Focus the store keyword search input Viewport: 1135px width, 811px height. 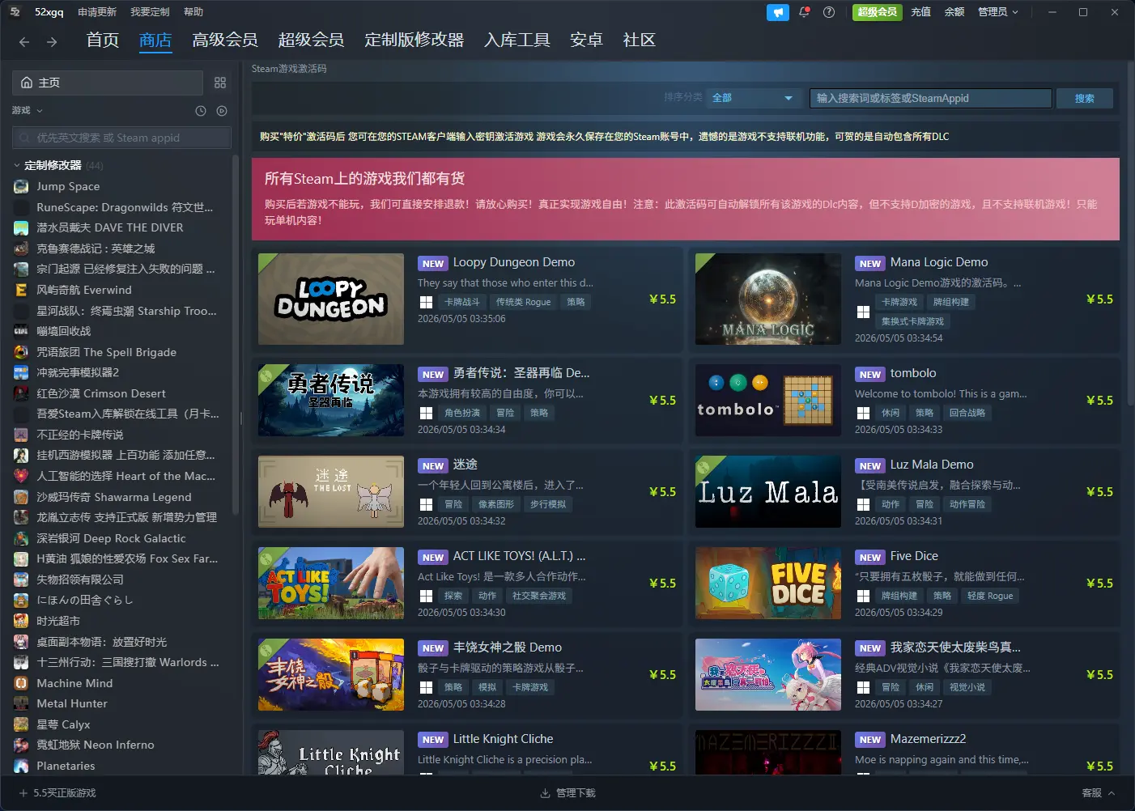tap(931, 98)
